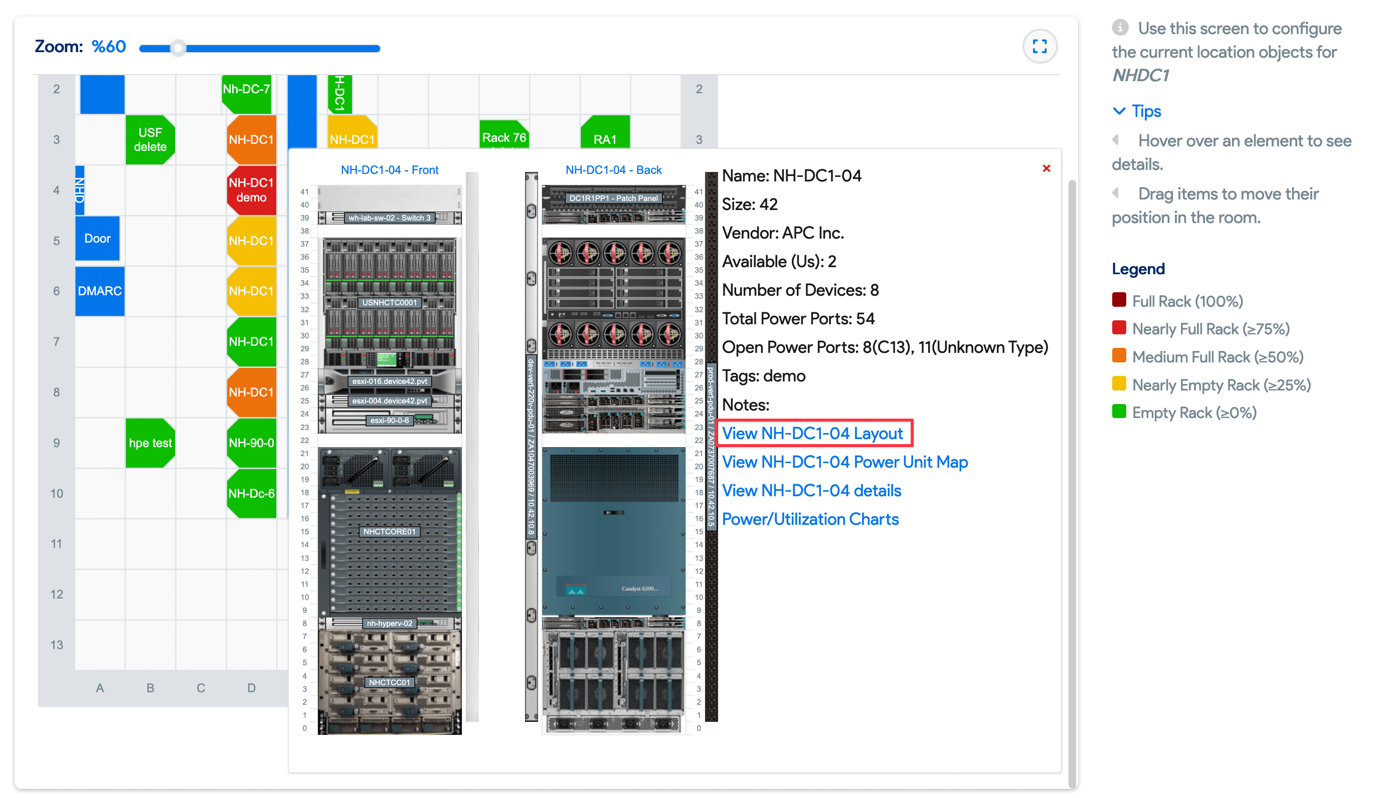This screenshot has height=798, width=1382.
Task: Click the fullscreen expand icon
Action: pyautogui.click(x=1039, y=46)
